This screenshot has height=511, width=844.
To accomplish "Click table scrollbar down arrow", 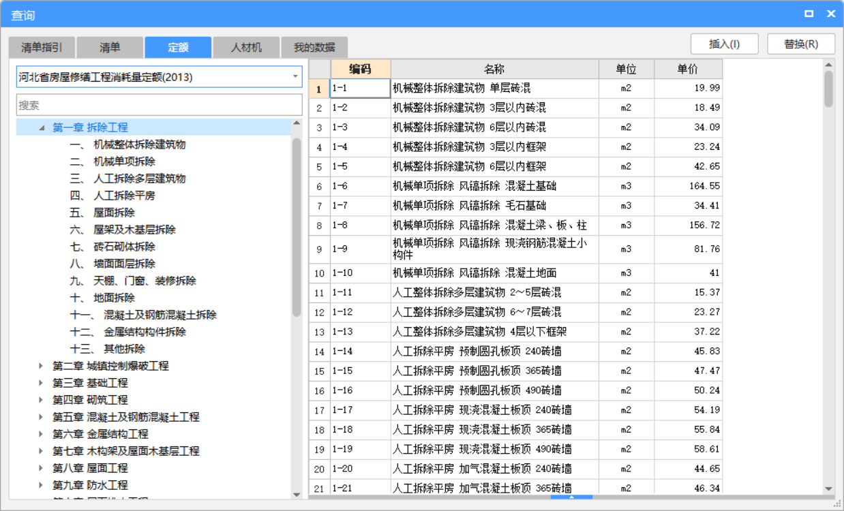I will (828, 489).
